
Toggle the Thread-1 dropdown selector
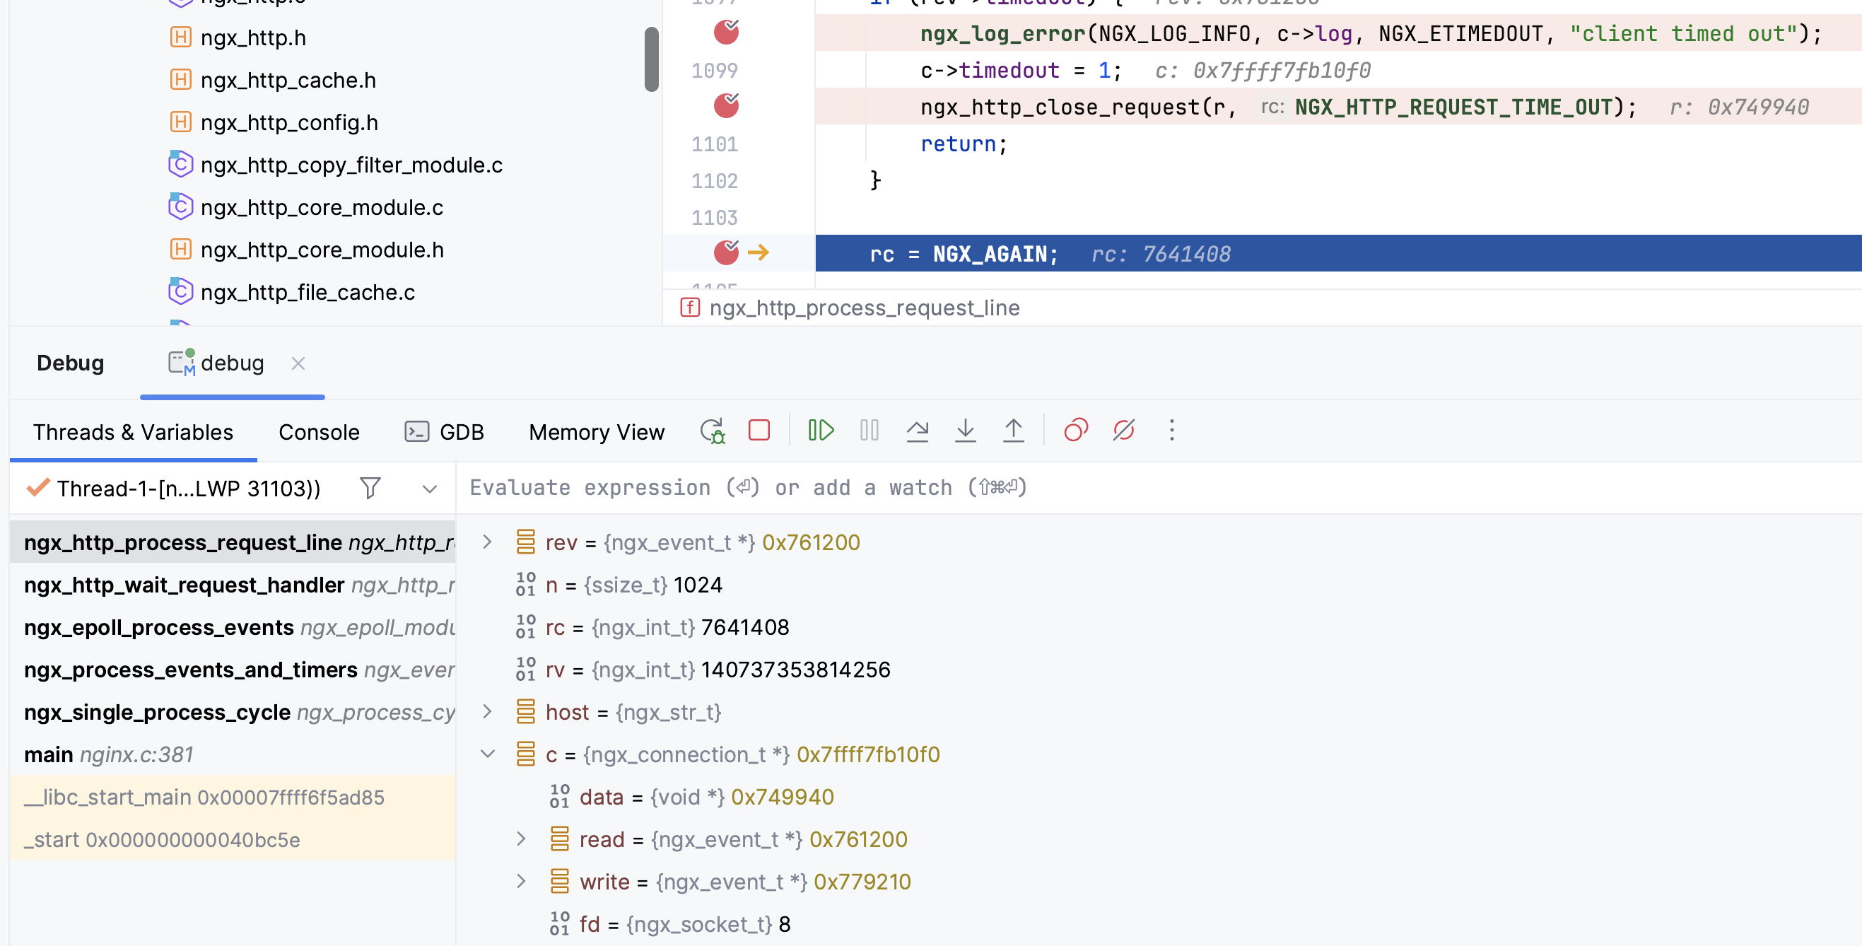coord(429,487)
